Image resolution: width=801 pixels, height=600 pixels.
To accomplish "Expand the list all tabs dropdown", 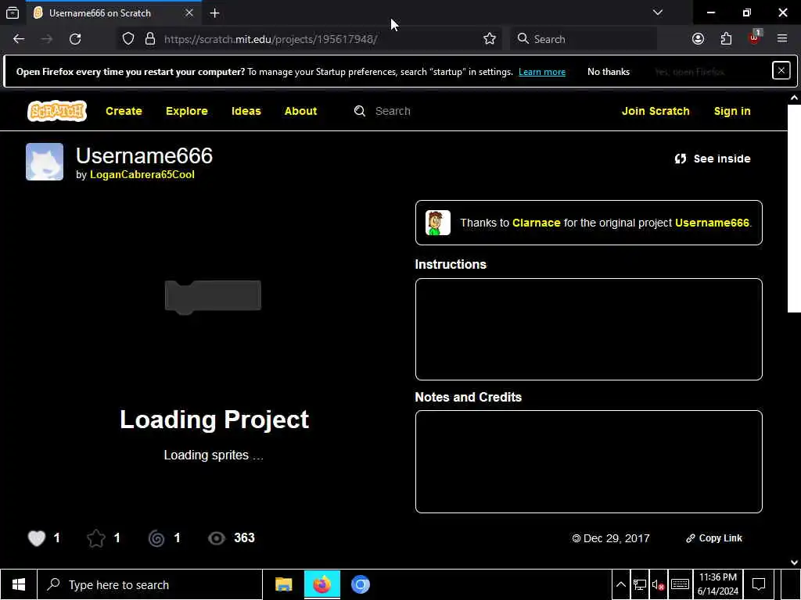I will [x=657, y=12].
